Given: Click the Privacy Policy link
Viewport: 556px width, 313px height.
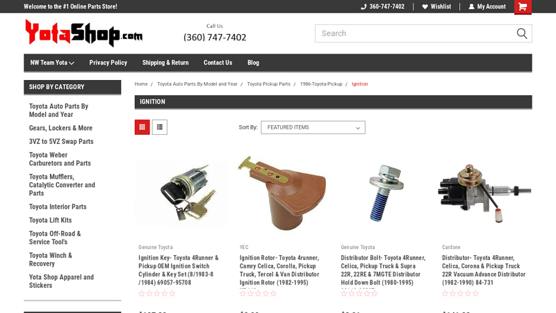Looking at the screenshot, I should pyautogui.click(x=108, y=63).
